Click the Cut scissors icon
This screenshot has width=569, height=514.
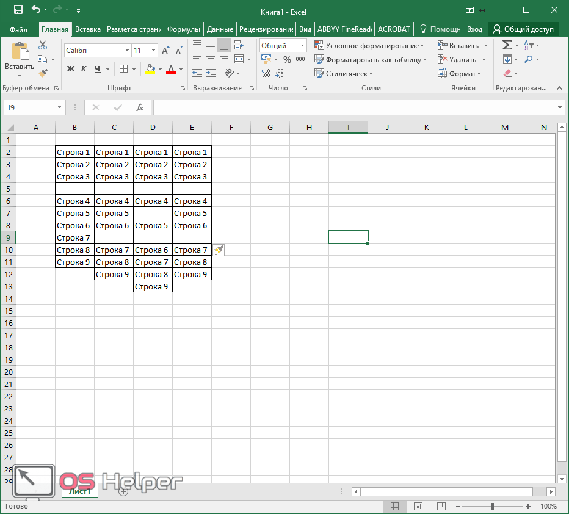(x=43, y=46)
